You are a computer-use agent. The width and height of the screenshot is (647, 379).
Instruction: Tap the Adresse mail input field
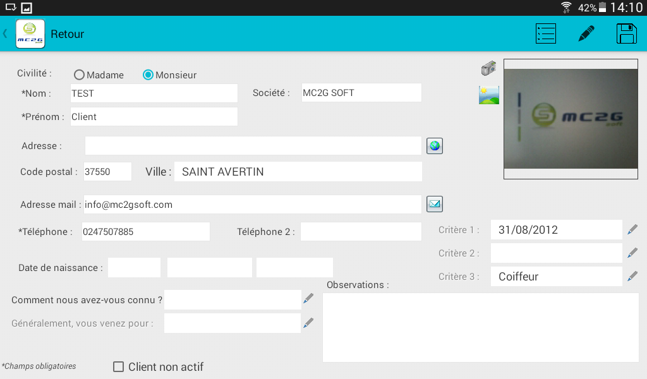[x=253, y=205]
